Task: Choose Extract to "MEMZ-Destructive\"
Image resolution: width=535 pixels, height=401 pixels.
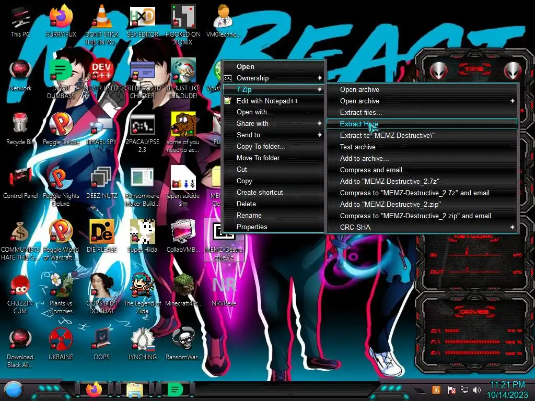Action: (422, 135)
